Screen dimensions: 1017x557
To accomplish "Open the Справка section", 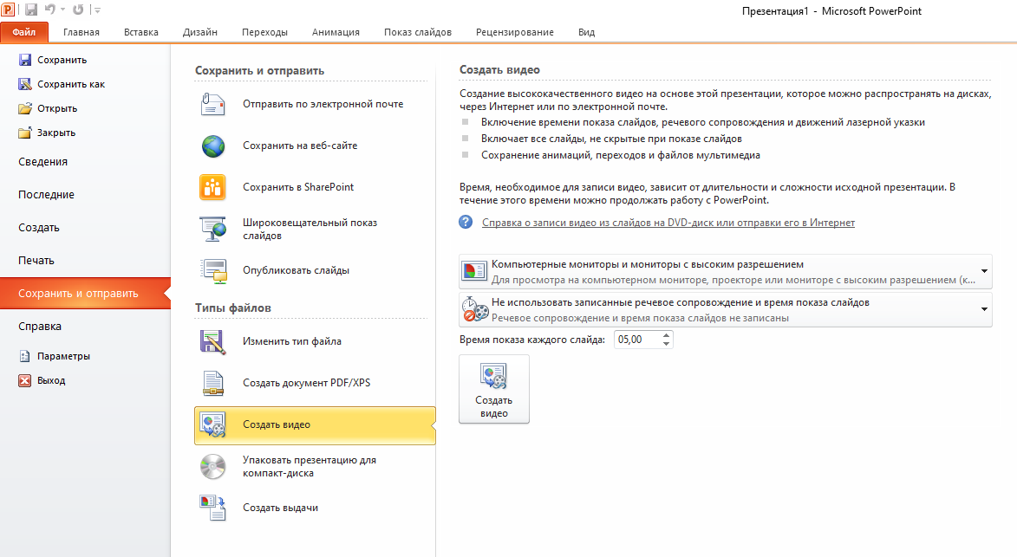I will coord(40,327).
